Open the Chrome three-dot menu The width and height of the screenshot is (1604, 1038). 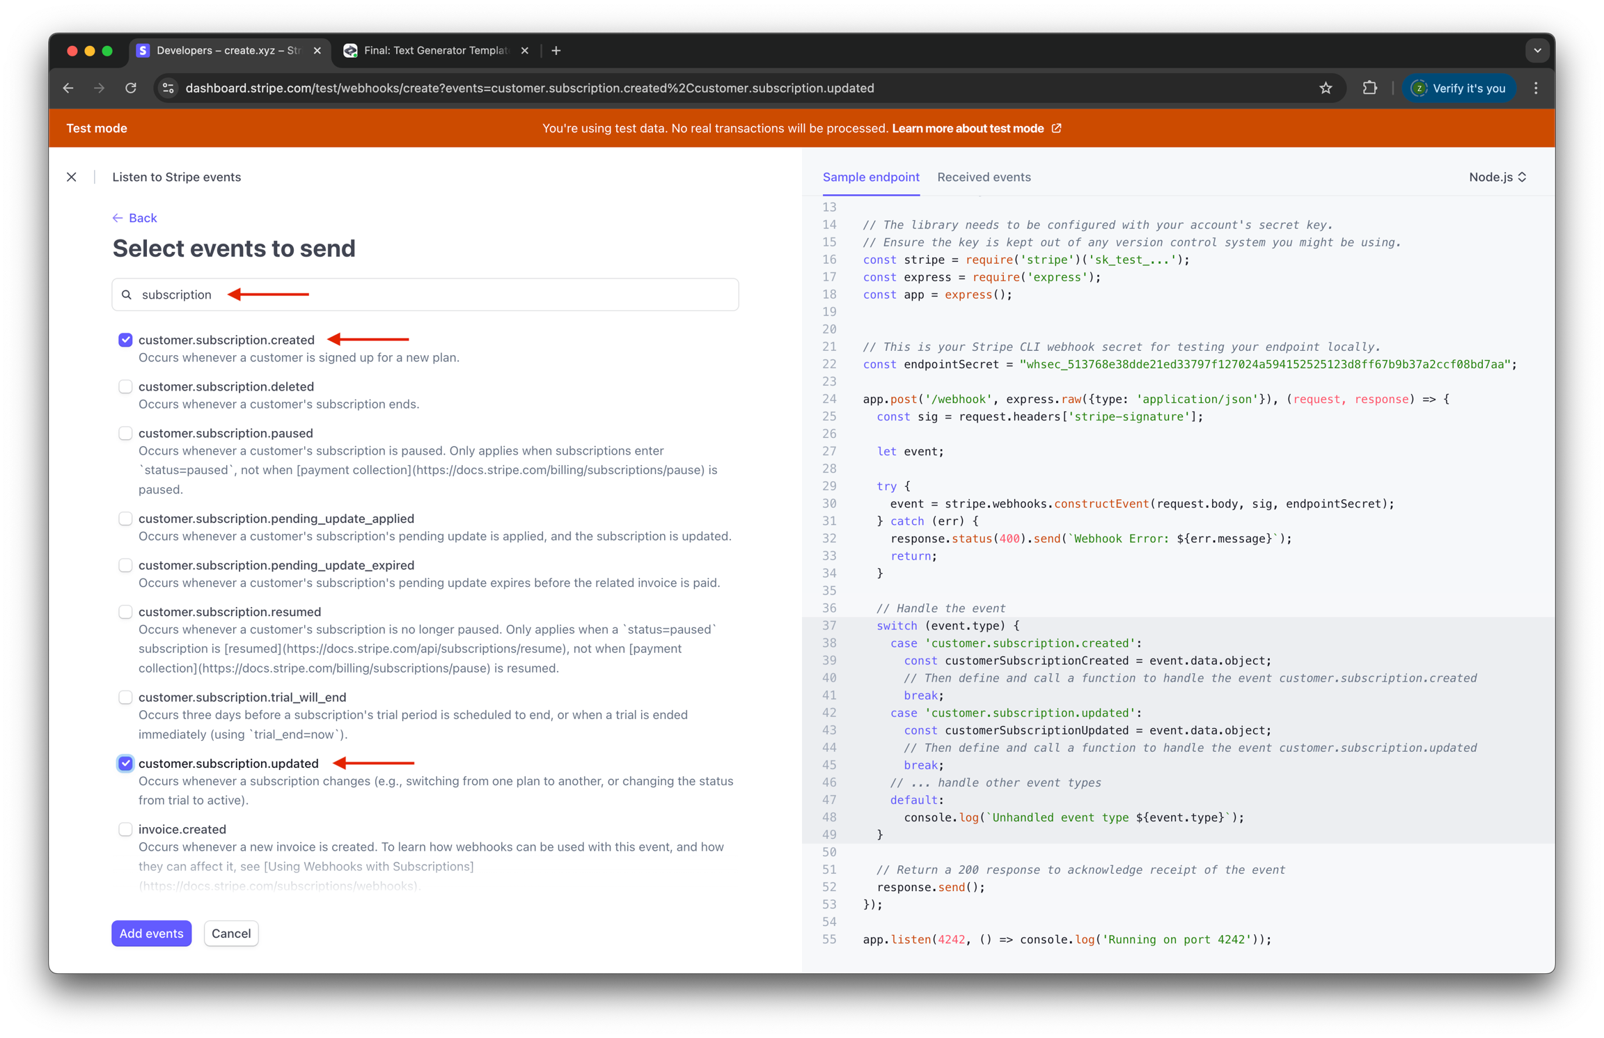pyautogui.click(x=1536, y=88)
